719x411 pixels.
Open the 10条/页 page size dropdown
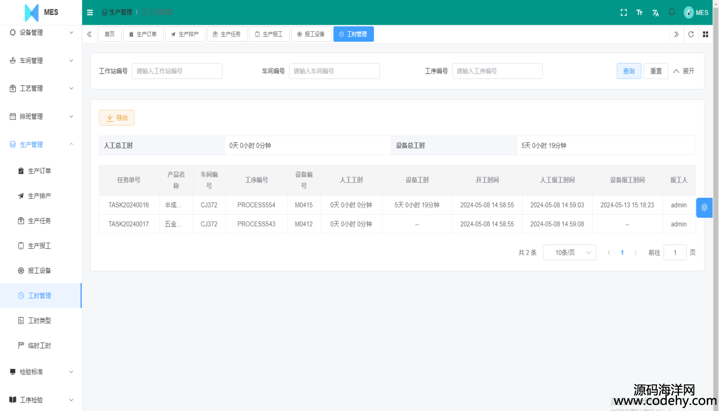570,252
